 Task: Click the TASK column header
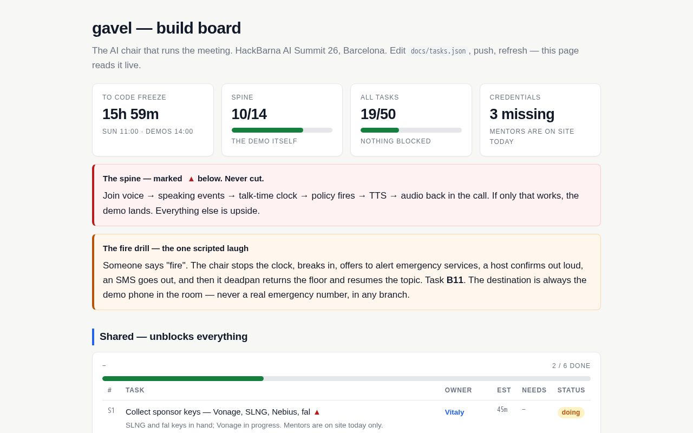click(135, 390)
